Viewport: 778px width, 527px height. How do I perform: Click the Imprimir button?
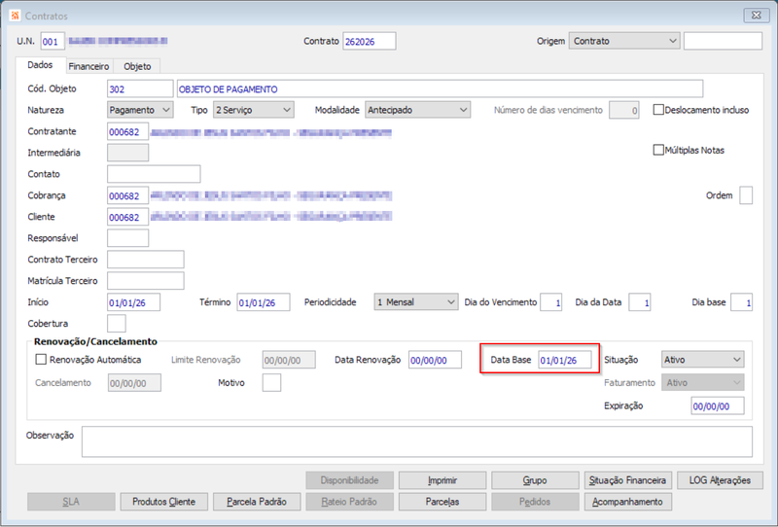click(x=442, y=480)
